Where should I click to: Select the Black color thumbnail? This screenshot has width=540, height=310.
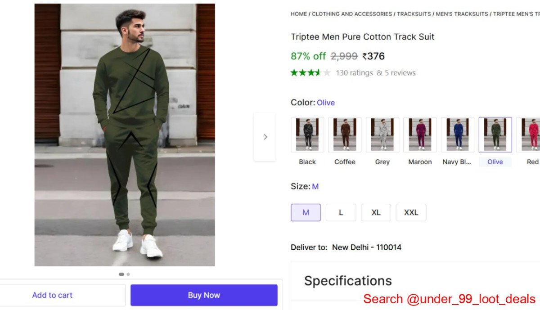(x=307, y=135)
